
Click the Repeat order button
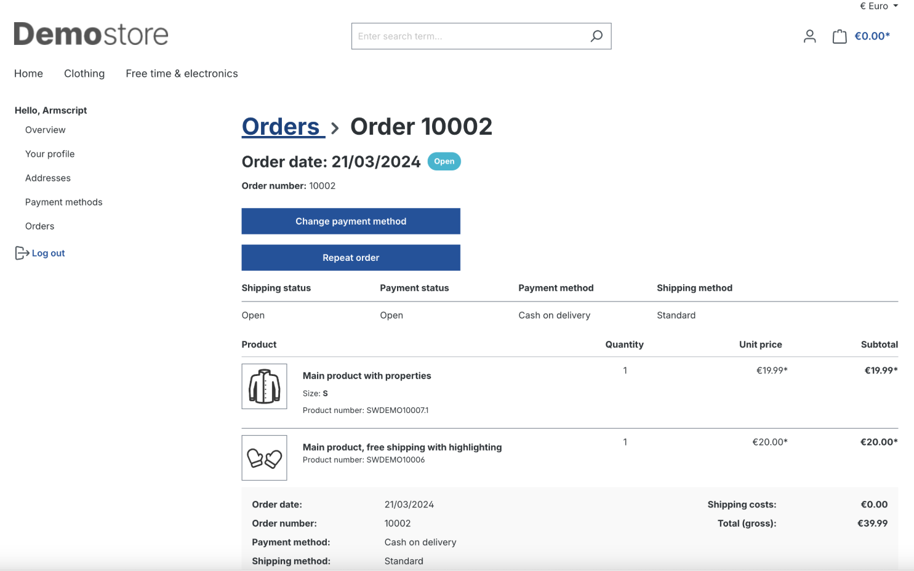click(351, 257)
